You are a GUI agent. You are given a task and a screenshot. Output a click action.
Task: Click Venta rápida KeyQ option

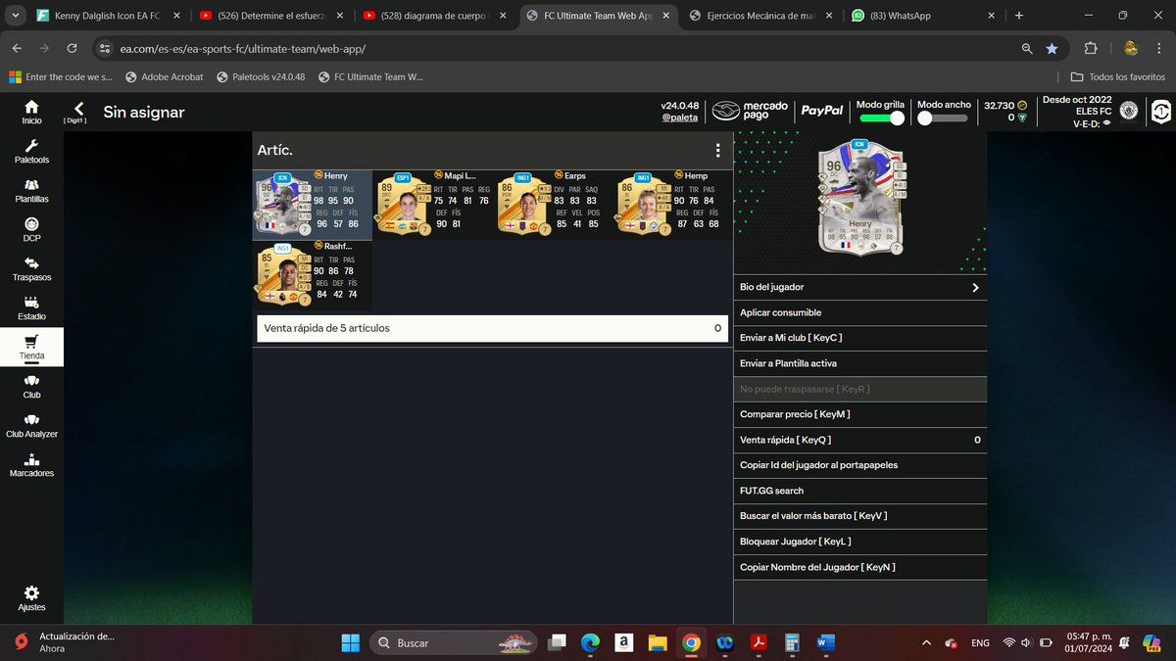(x=861, y=440)
